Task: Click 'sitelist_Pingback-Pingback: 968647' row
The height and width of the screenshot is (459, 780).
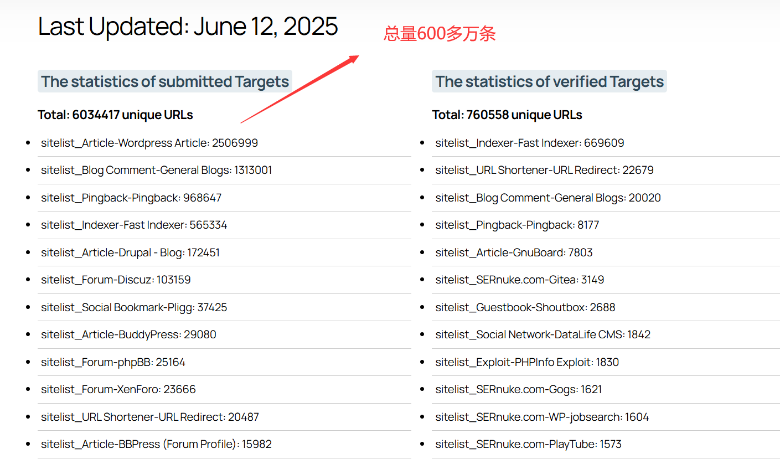Action: [224, 198]
